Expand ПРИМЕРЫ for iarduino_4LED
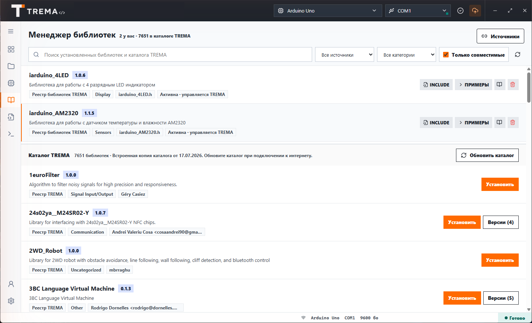The height and width of the screenshot is (323, 532). [473, 85]
